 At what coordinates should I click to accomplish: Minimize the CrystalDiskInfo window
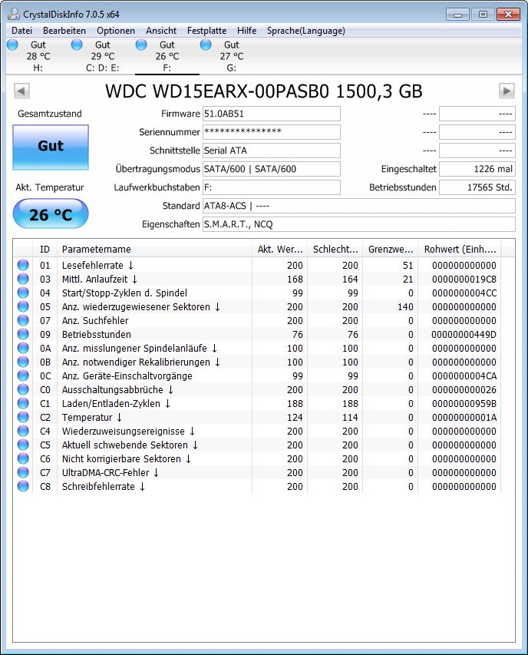click(457, 15)
